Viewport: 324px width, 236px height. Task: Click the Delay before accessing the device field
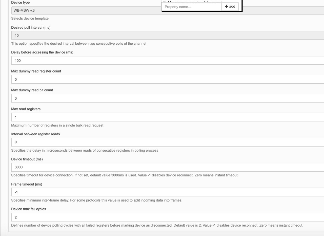[x=168, y=61]
